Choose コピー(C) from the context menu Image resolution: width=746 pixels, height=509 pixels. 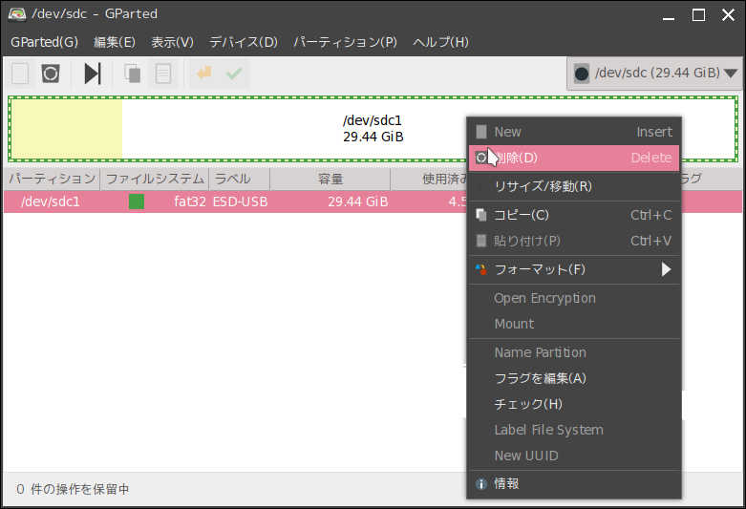[x=522, y=215]
